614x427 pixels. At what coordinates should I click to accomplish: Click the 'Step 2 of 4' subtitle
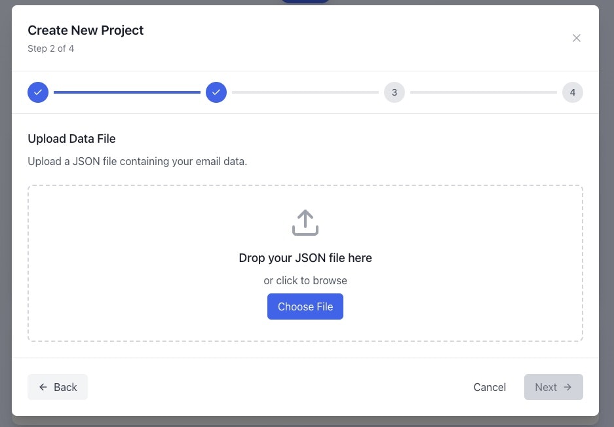50,48
